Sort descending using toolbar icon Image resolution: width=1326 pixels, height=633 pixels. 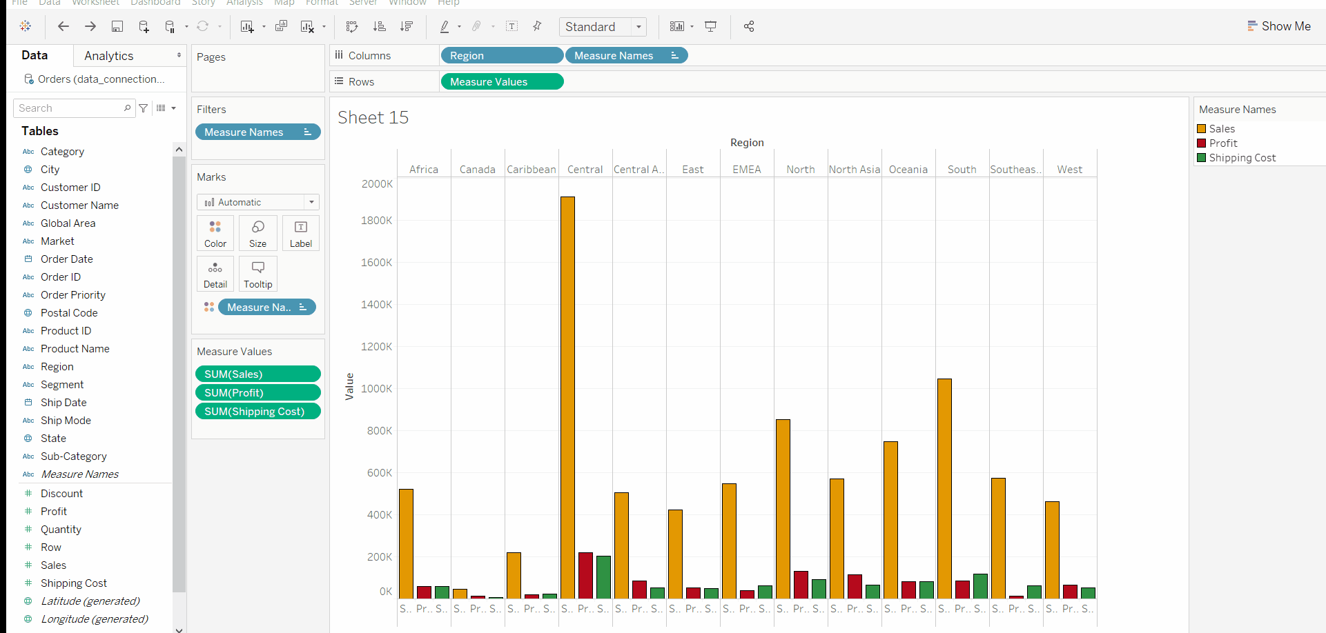coord(407,26)
